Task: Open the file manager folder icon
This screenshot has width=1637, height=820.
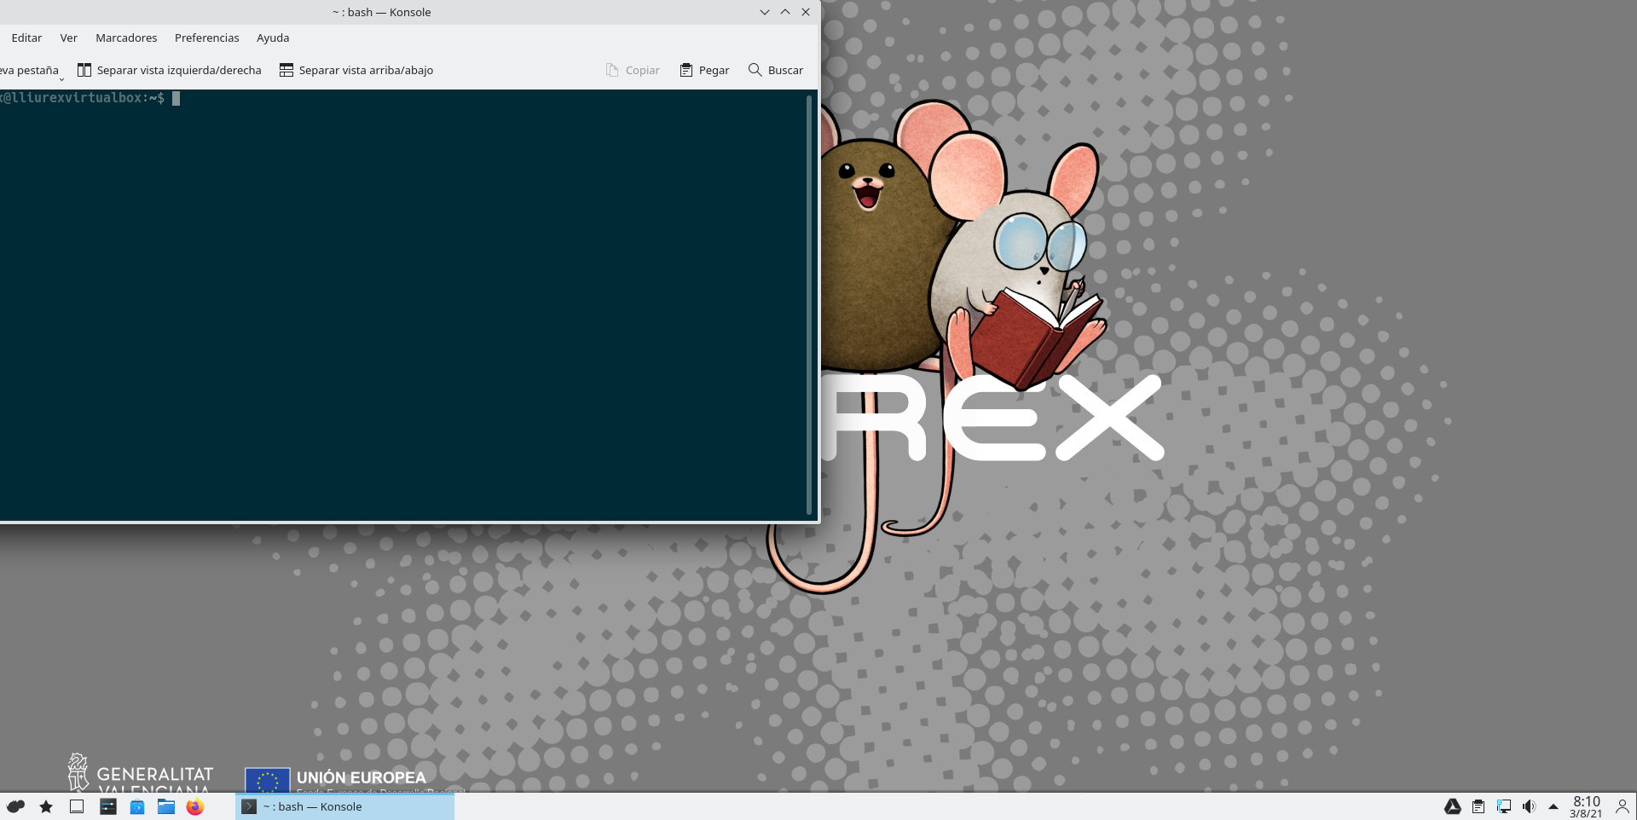Action: point(166,806)
